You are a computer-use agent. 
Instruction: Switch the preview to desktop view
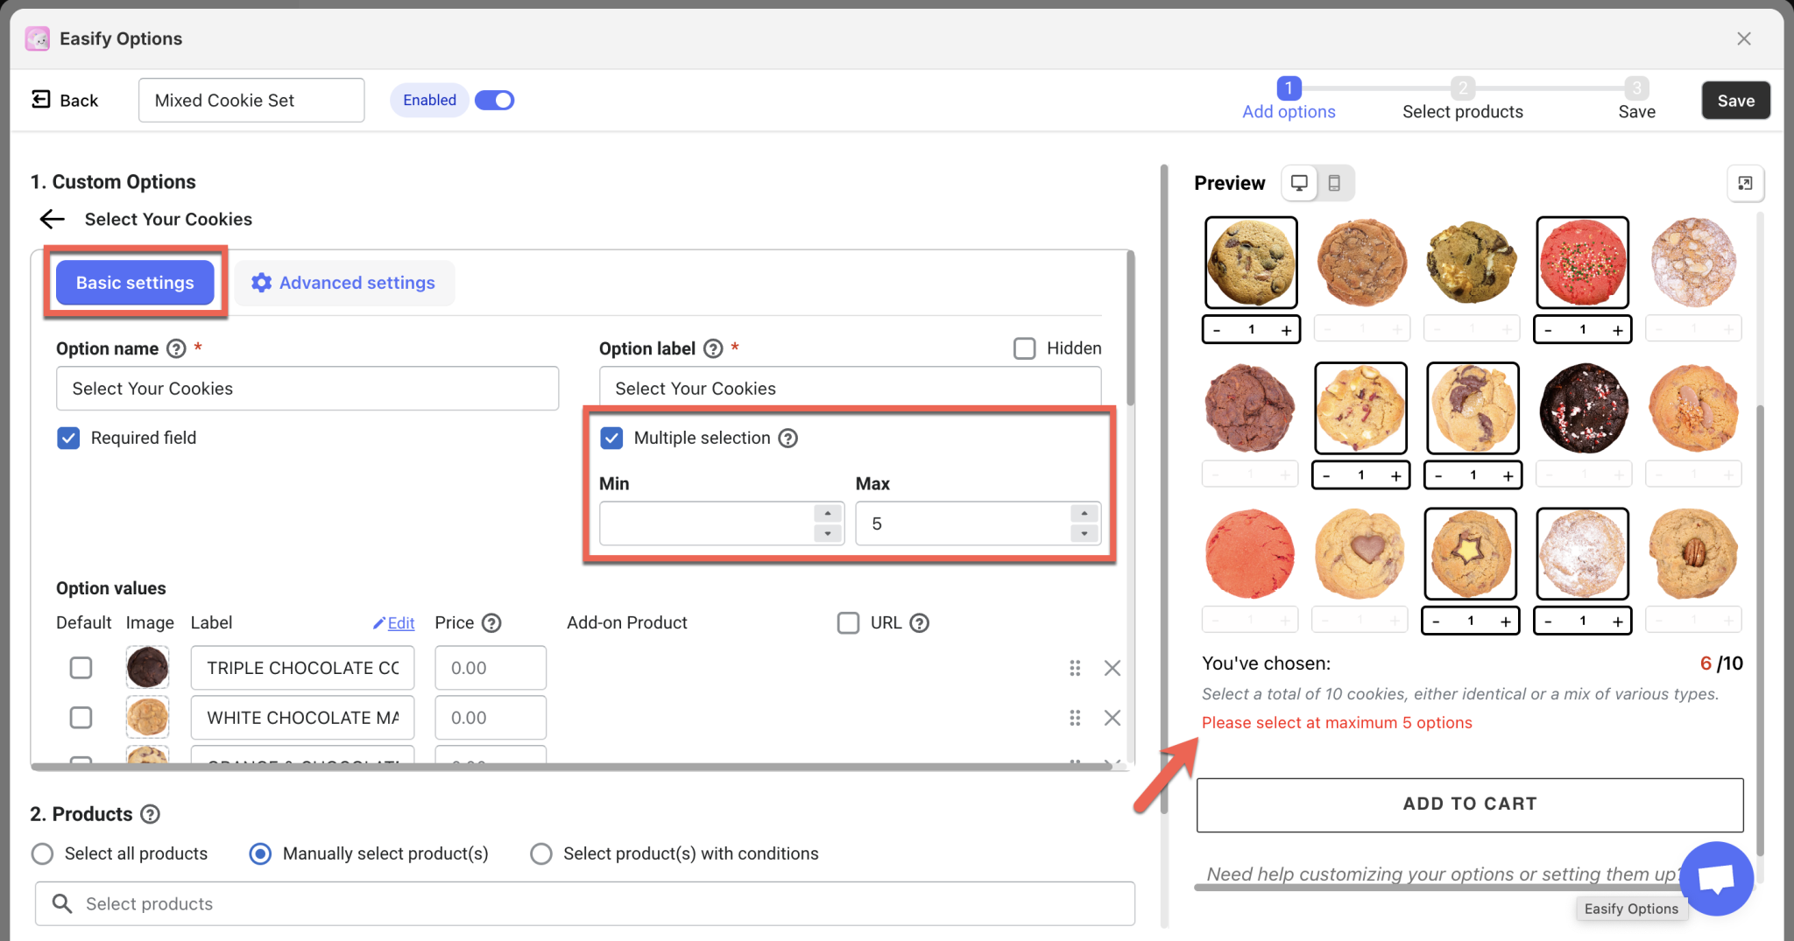[x=1298, y=183]
